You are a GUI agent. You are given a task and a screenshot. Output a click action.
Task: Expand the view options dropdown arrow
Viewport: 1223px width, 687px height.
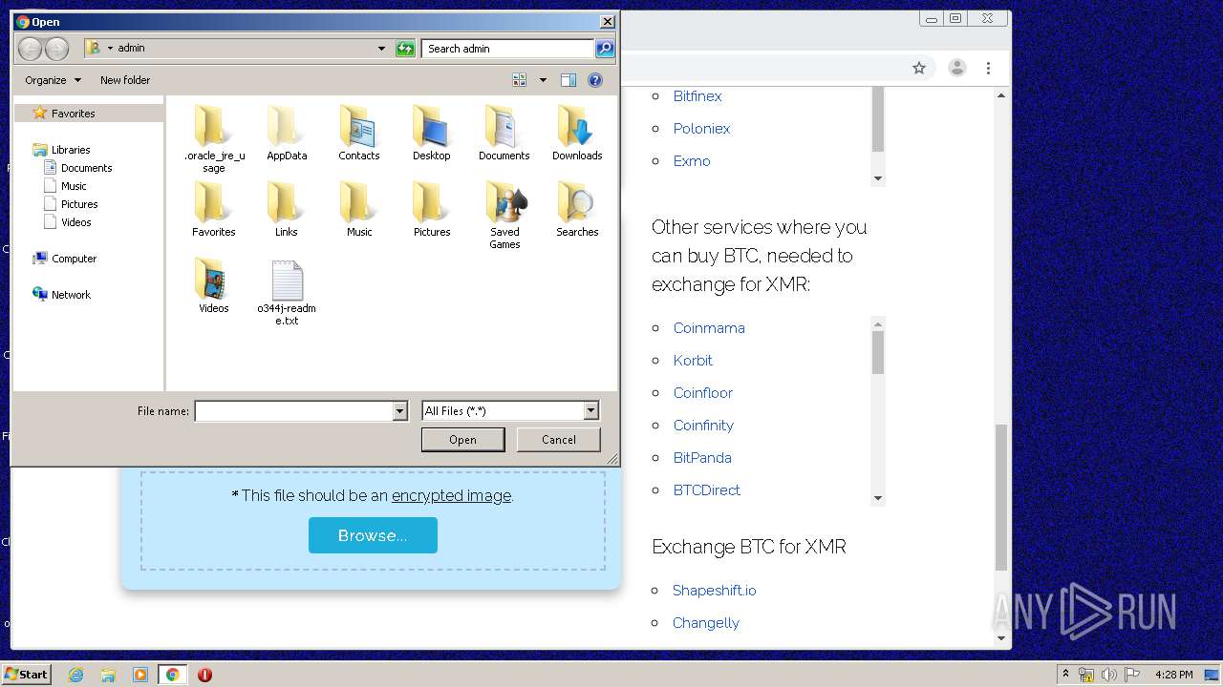pos(543,80)
